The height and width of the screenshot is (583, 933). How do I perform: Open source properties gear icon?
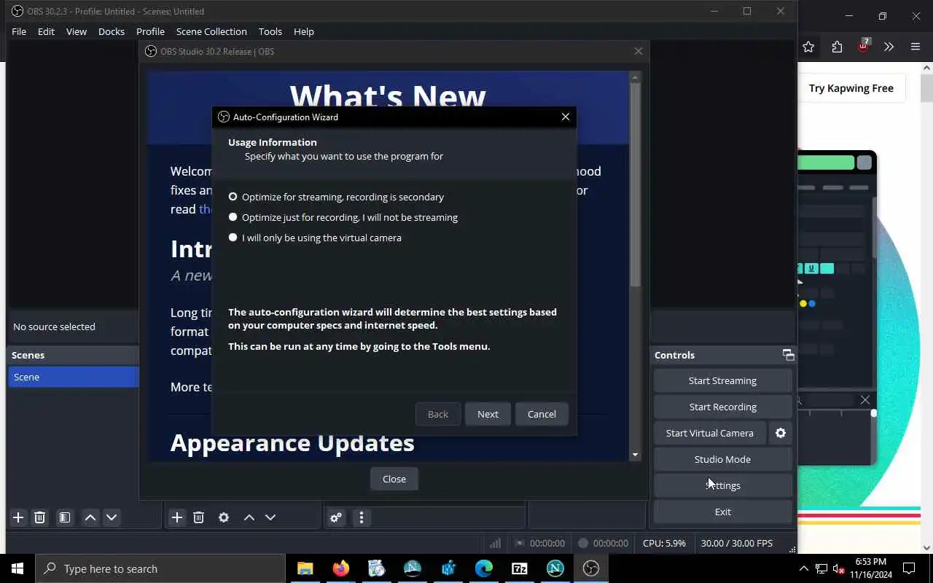[x=224, y=517]
